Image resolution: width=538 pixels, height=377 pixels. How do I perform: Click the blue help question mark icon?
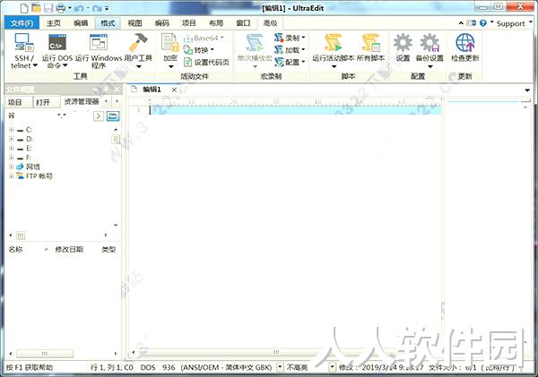tap(483, 23)
